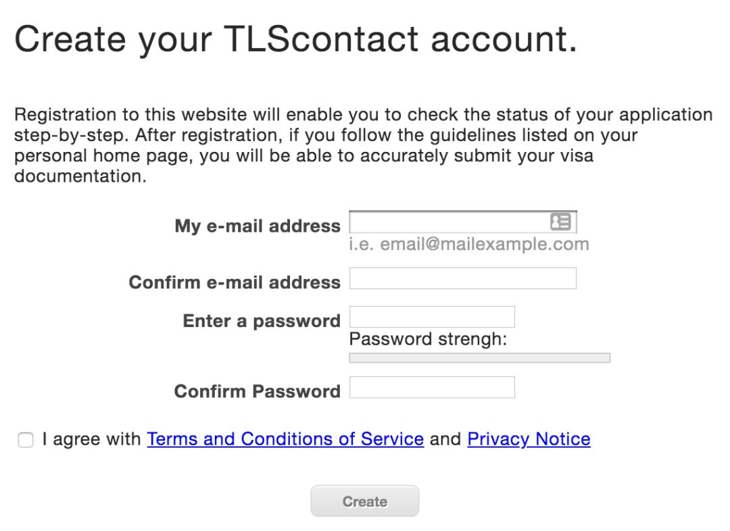The width and height of the screenshot is (730, 531).
Task: Click the word "and" between the two links
Action: coord(445,439)
